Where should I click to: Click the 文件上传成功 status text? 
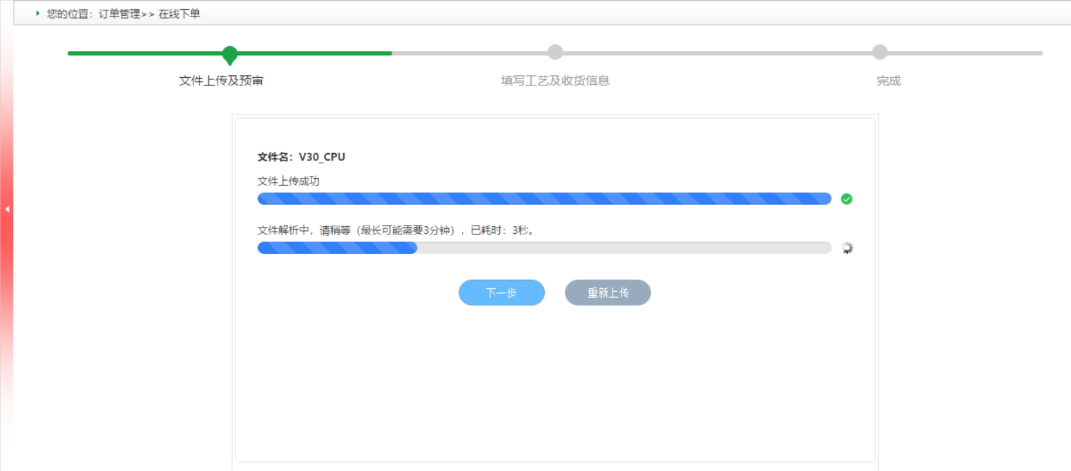coord(289,181)
